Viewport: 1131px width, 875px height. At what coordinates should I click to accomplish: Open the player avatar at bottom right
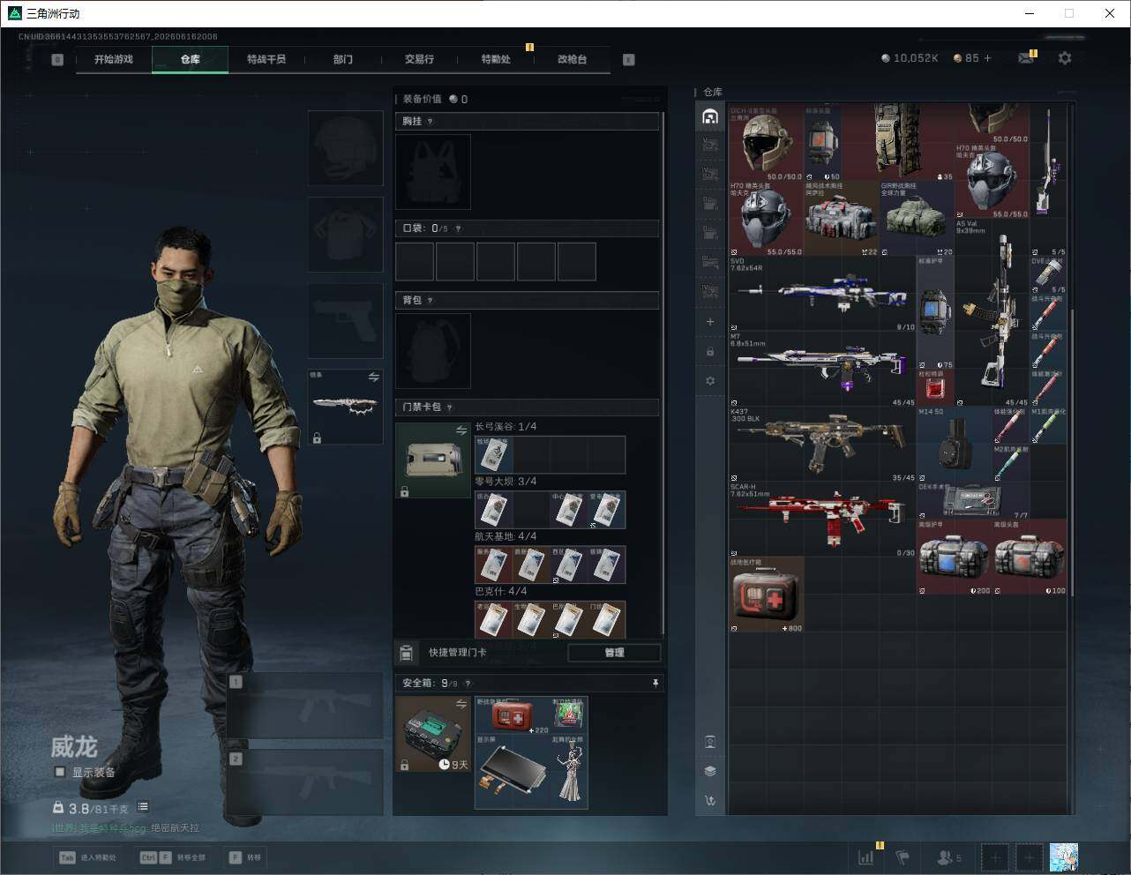[x=1064, y=856]
